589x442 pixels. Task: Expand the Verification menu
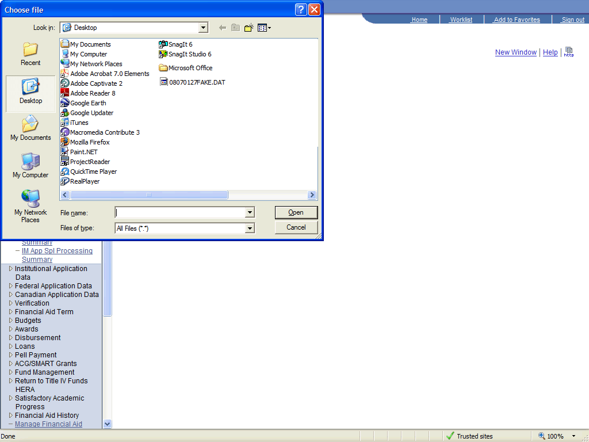pyautogui.click(x=29, y=303)
